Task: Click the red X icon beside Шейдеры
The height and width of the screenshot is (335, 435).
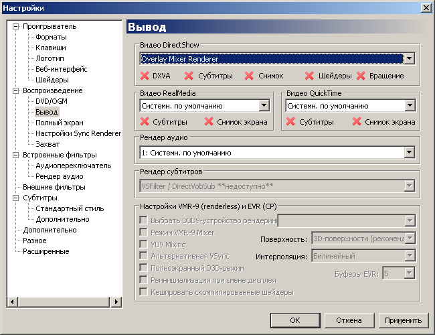Action: point(309,76)
